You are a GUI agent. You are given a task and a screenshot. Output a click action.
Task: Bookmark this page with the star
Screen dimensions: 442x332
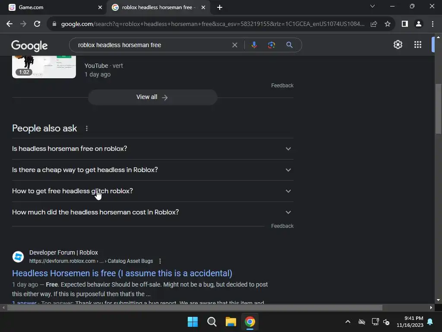pyautogui.click(x=388, y=24)
